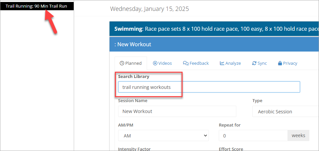This screenshot has width=319, height=151.
Task: Click the clock icon on the Planned tab
Action: click(x=122, y=63)
